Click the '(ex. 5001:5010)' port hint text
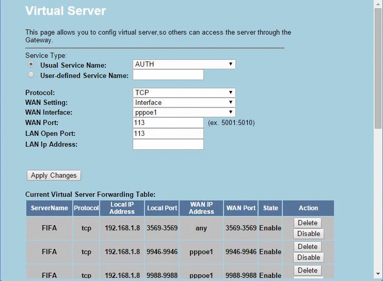This screenshot has width=383, height=281. coord(231,122)
